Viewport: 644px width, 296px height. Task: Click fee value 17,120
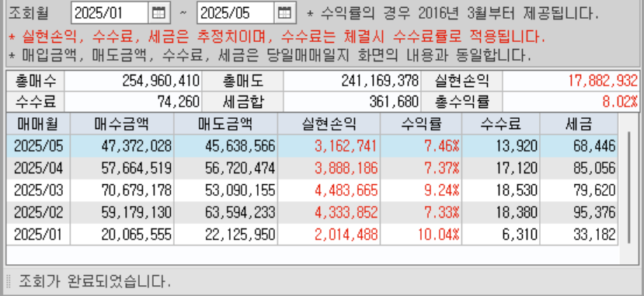[x=517, y=168]
